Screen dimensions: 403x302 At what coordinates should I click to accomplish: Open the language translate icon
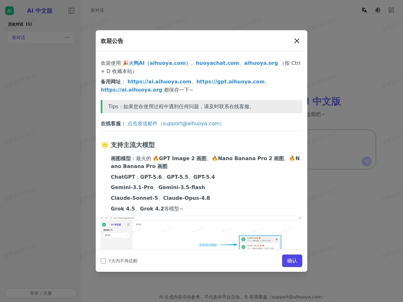[364, 10]
